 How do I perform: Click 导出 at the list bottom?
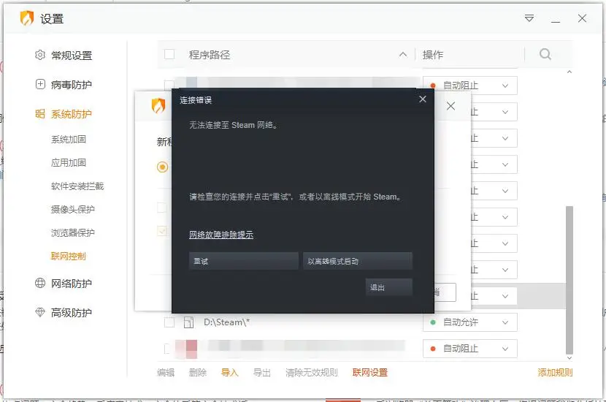click(262, 372)
